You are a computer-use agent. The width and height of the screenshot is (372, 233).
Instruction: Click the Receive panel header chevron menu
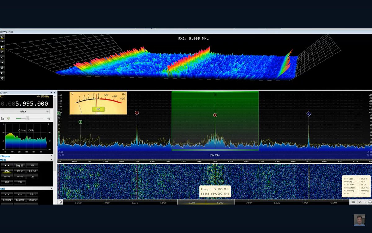click(51, 92)
